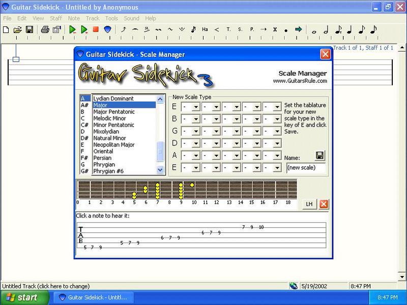
Task: Create a new file with toolbar icon
Action: click(x=6, y=29)
